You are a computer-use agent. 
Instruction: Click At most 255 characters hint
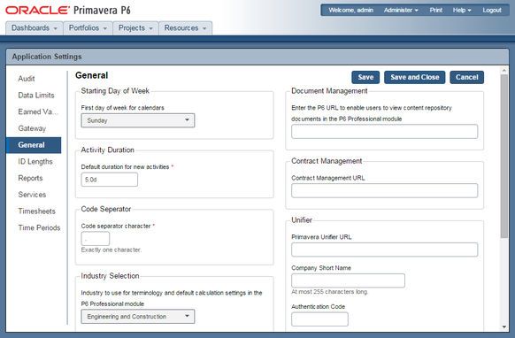pyautogui.click(x=330, y=292)
